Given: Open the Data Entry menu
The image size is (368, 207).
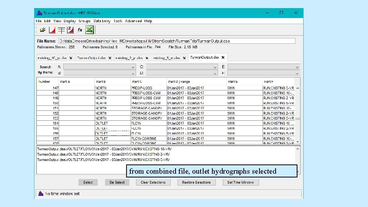Looking at the screenshot, I should pyautogui.click(x=102, y=21).
